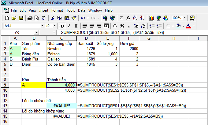
Task: Click the Map globe icon
Action: tap(158, 18)
